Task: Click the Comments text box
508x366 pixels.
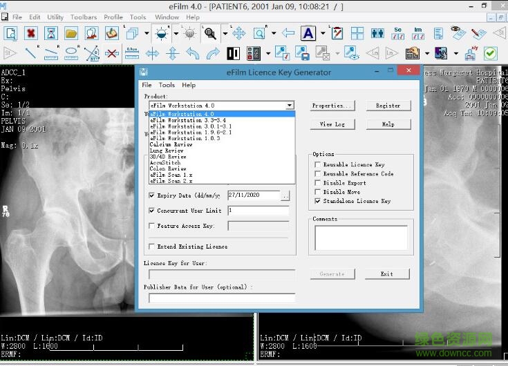Action: (361, 238)
